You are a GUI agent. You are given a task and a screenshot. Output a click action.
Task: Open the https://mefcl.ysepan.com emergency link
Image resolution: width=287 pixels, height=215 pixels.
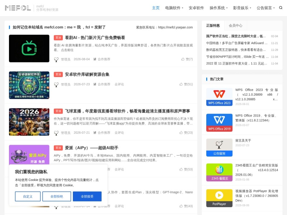175,27
